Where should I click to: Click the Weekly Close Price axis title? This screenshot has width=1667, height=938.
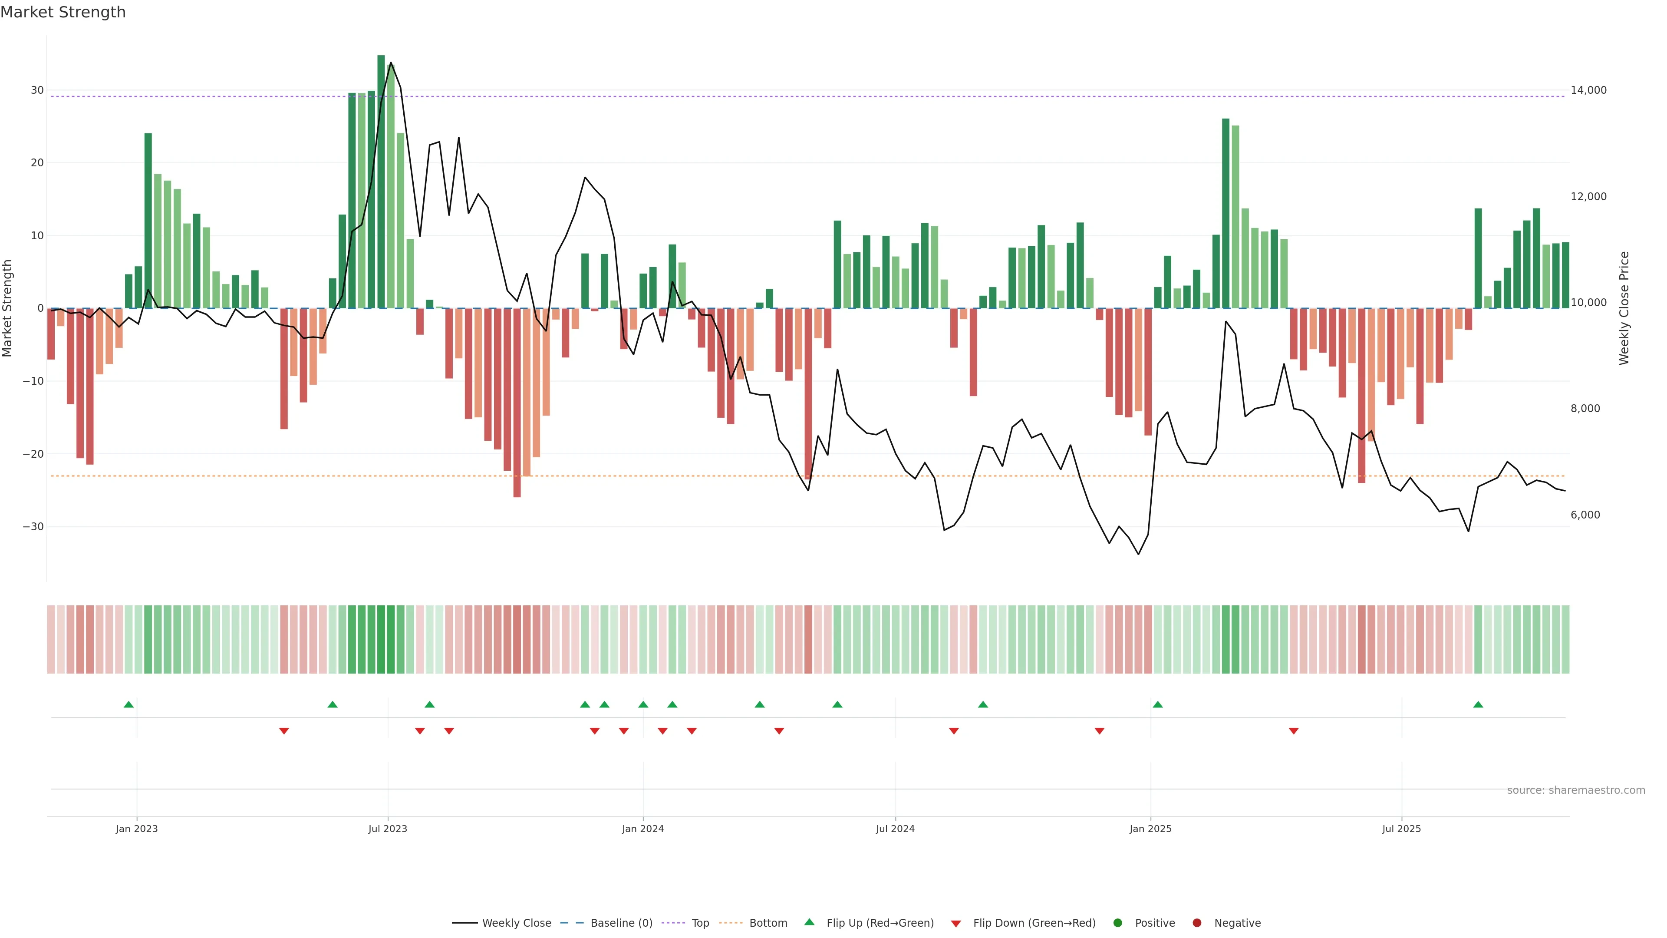[1624, 308]
